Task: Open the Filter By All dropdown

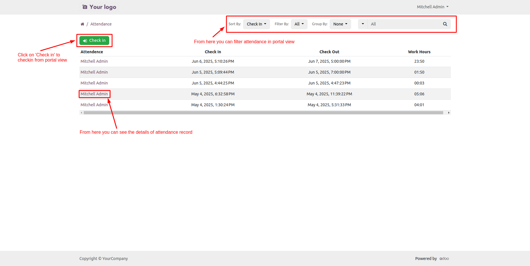Action: pyautogui.click(x=299, y=24)
